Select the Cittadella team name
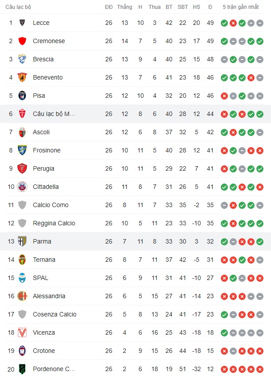The image size is (271, 376). click(46, 187)
